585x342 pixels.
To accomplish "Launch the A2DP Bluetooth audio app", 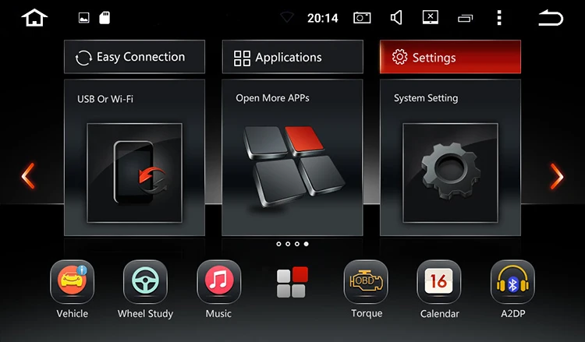I will 512,282.
